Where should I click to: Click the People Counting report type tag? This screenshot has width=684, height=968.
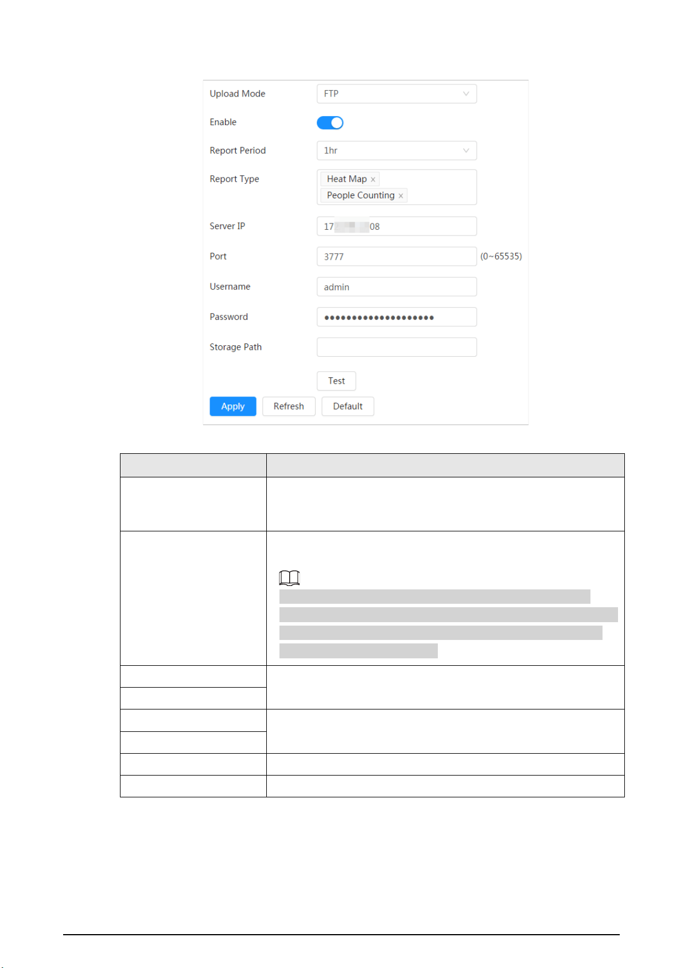(364, 195)
